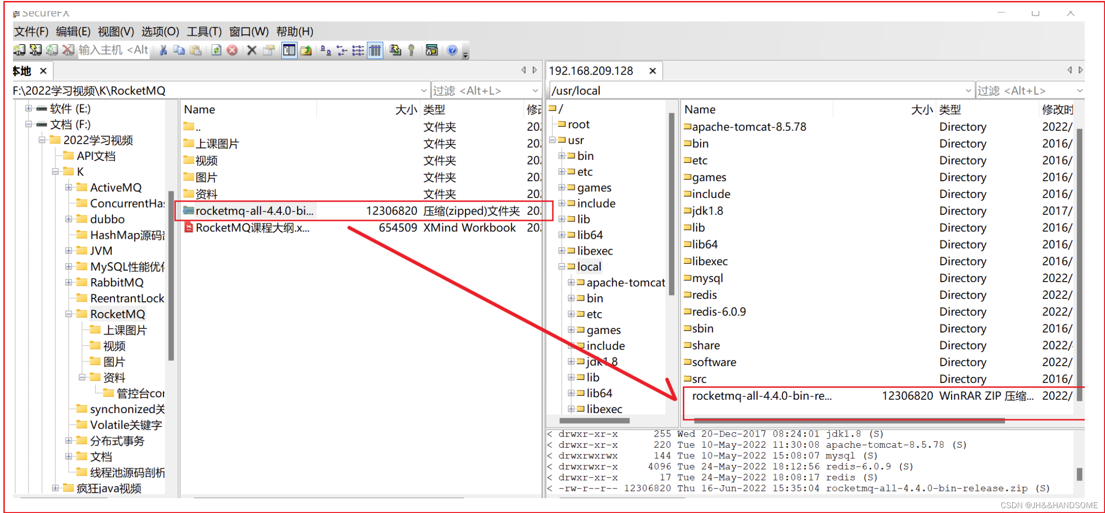The image size is (1105, 513).
Task: Click the Go up one folder icon
Action: pyautogui.click(x=306, y=50)
